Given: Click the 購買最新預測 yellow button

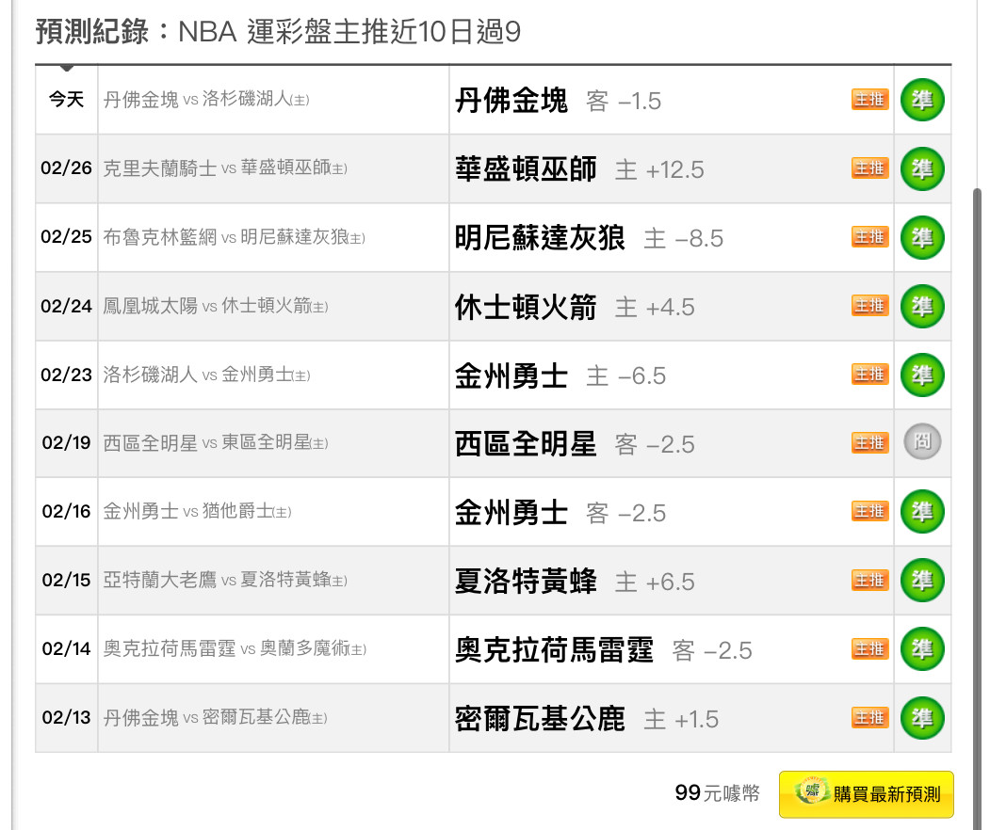Looking at the screenshot, I should (867, 794).
